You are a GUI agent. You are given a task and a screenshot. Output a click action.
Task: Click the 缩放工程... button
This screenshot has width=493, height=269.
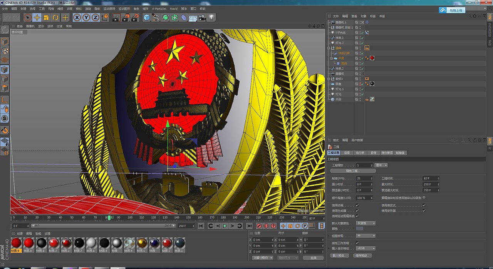coord(352,171)
